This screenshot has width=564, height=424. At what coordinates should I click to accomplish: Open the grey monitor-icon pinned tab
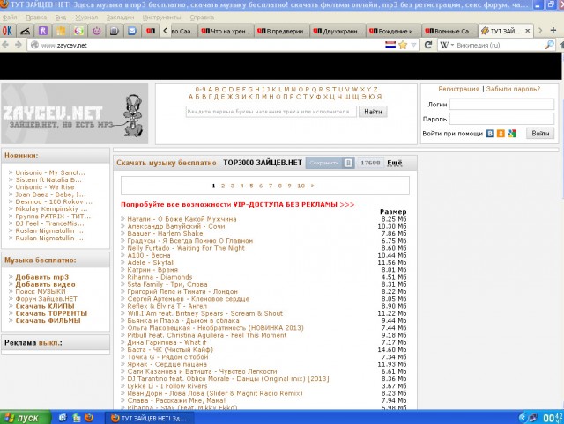pyautogui.click(x=115, y=32)
